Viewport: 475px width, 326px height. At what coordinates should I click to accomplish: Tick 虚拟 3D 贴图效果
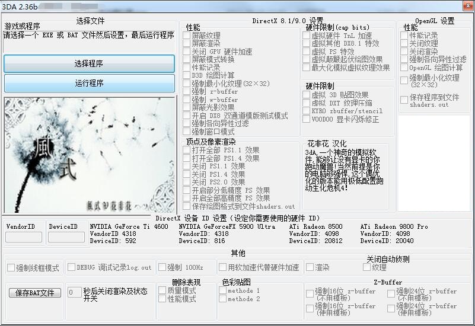click(306, 95)
